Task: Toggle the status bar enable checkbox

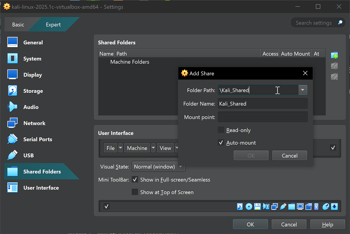Action: click(107, 206)
